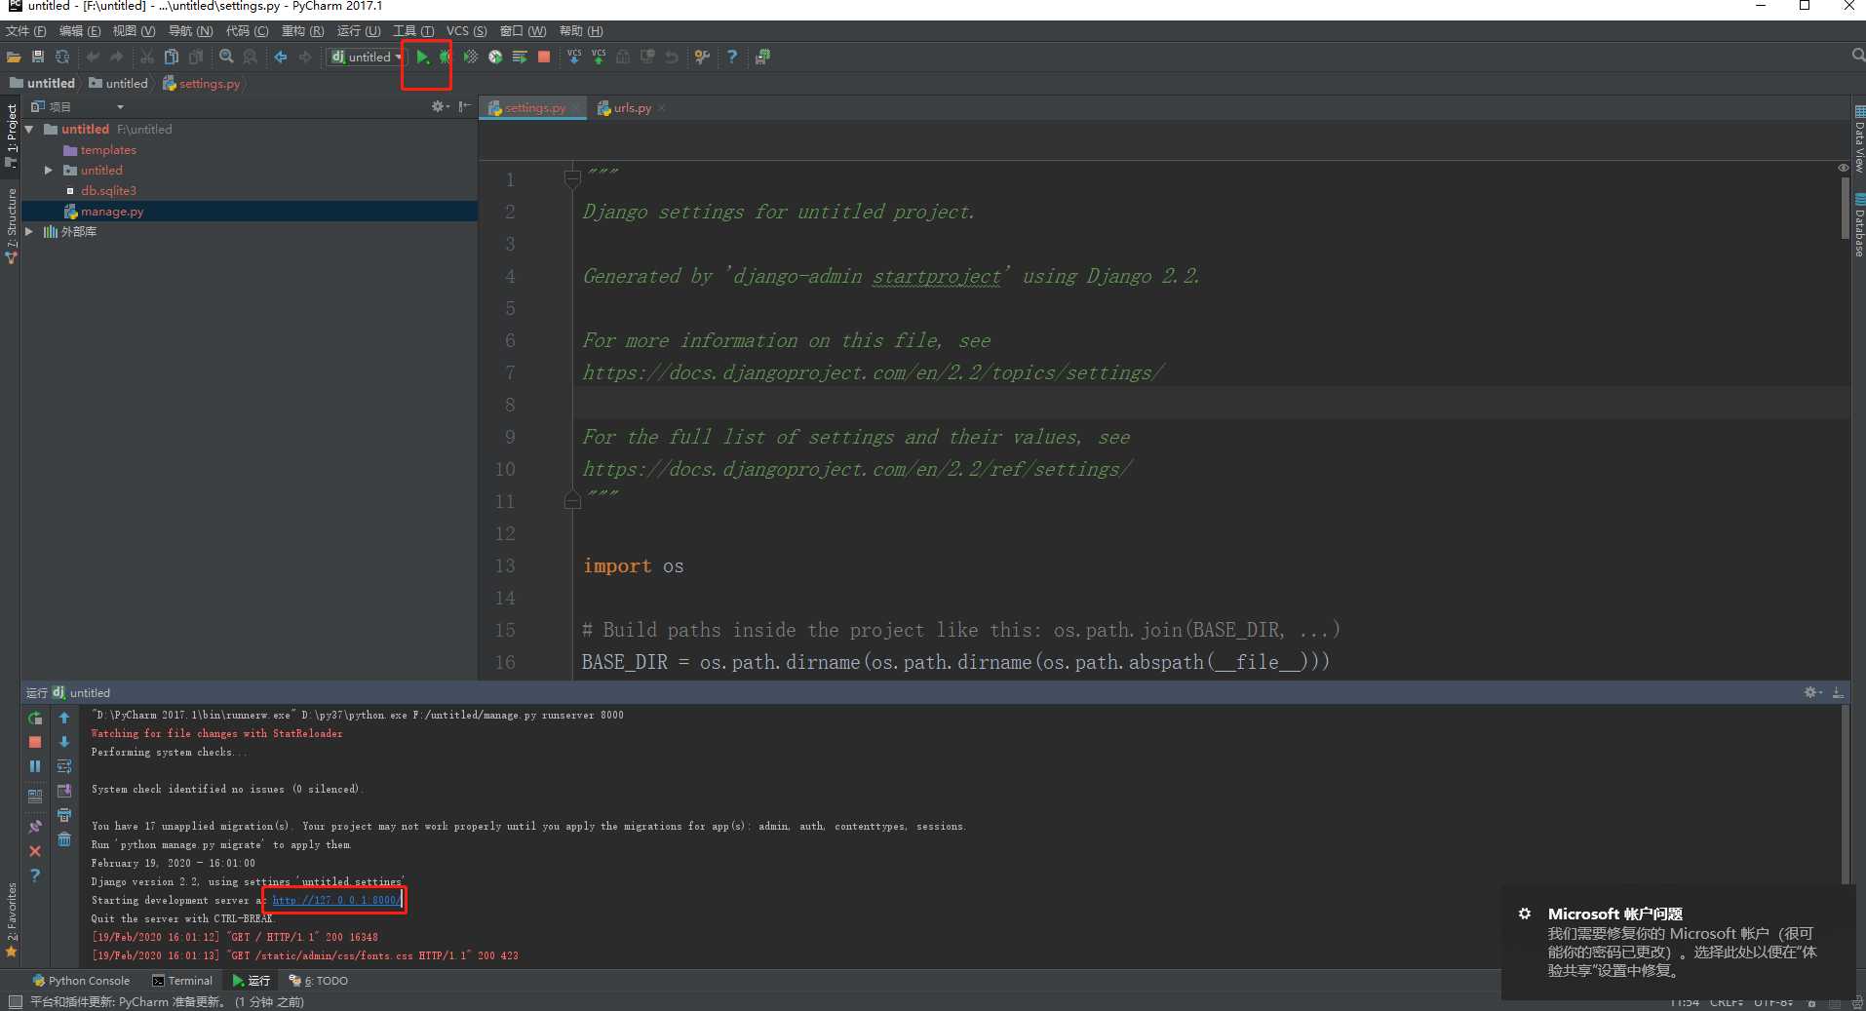Close Run tab red X icon
The height and width of the screenshot is (1011, 1866).
pyautogui.click(x=35, y=851)
